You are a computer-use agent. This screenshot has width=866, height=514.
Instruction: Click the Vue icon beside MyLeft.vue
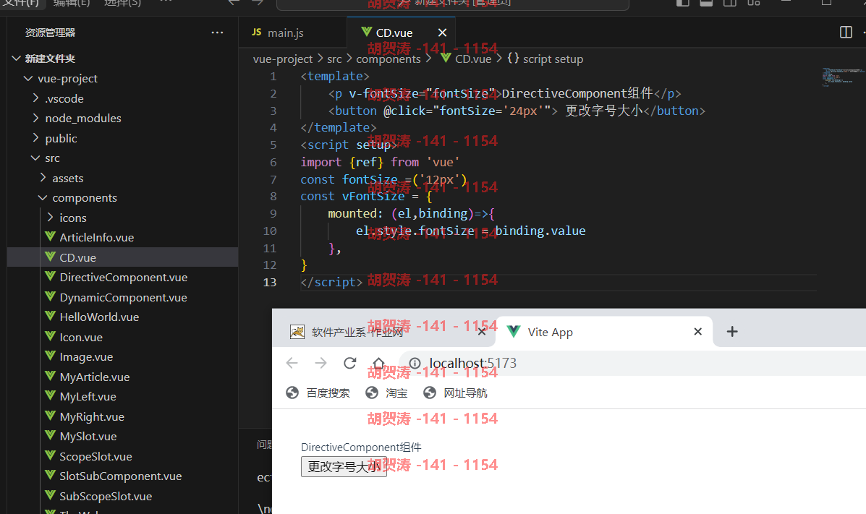[50, 396]
